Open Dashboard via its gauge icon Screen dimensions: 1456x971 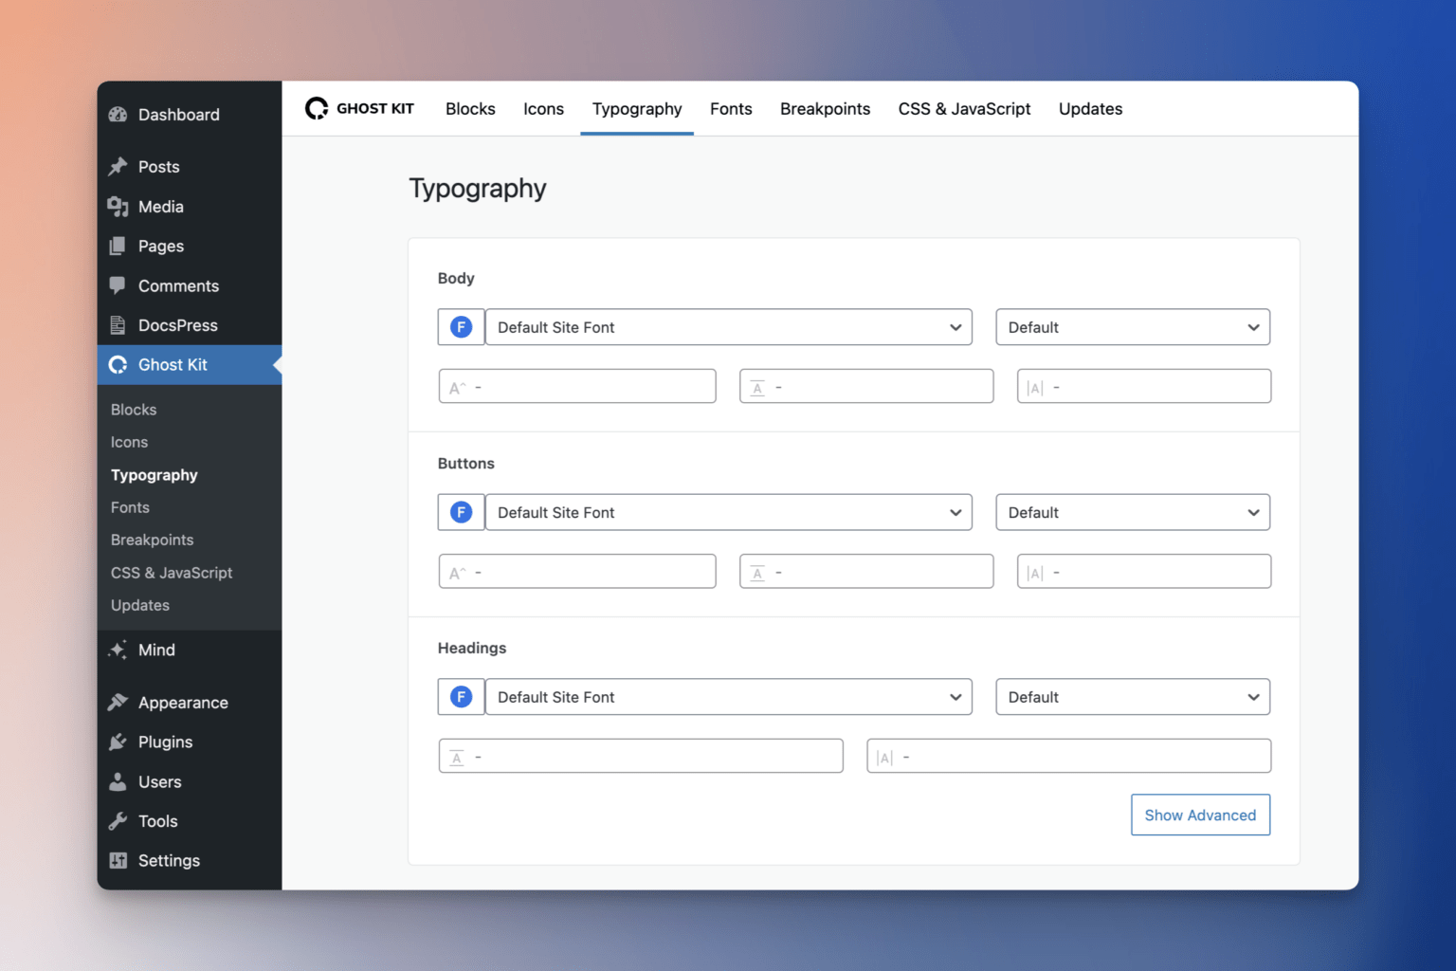pyautogui.click(x=118, y=115)
